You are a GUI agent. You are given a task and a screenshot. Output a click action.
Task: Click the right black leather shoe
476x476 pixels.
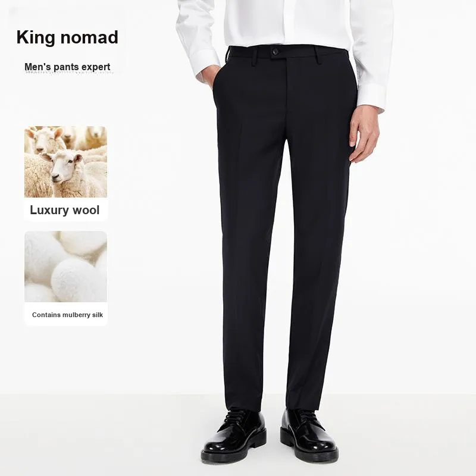[x=309, y=434]
